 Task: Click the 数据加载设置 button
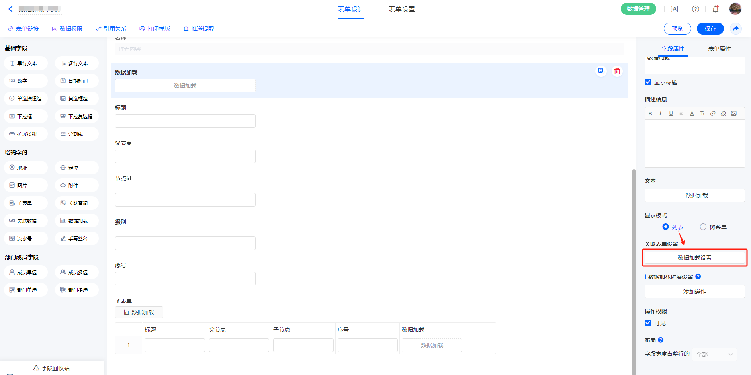(x=694, y=258)
